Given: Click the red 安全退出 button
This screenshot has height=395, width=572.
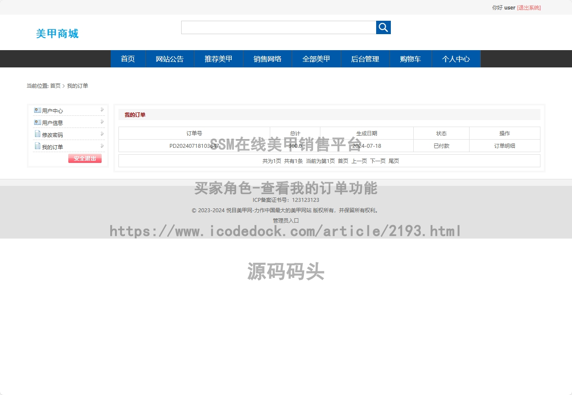Looking at the screenshot, I should (x=85, y=159).
